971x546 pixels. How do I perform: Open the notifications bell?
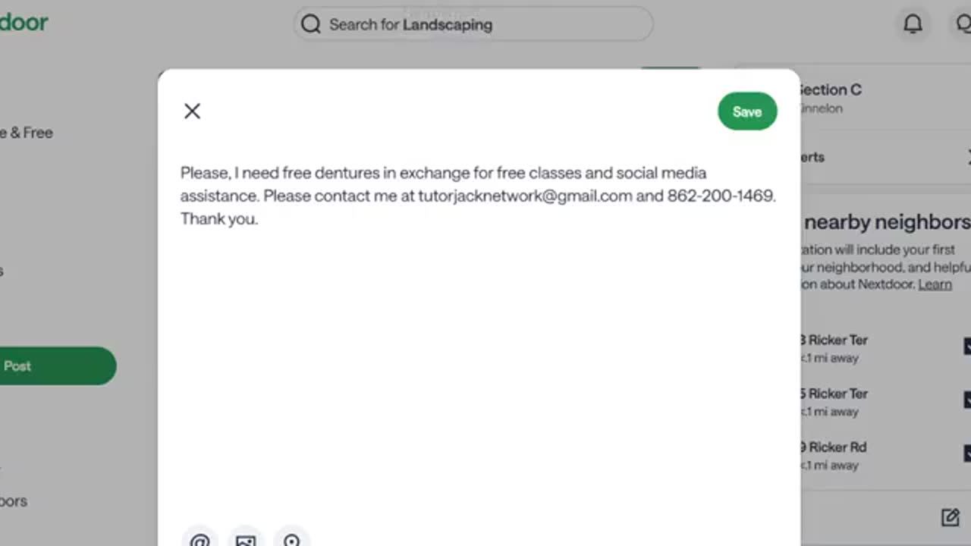tap(913, 24)
